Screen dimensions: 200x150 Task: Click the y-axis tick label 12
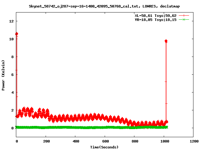[x=11, y=21]
